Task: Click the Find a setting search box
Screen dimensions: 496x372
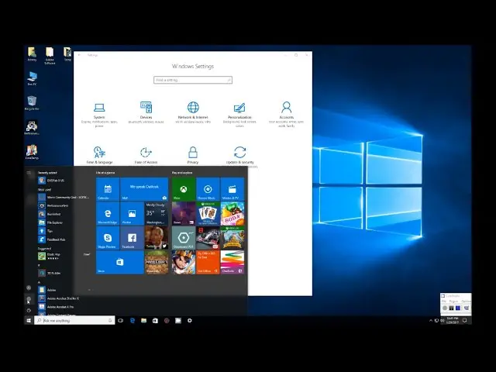Action: point(192,80)
